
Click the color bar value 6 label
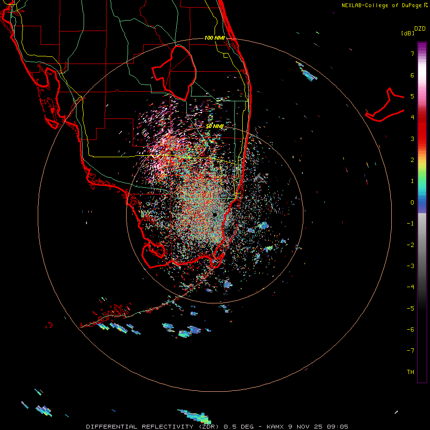412,75
